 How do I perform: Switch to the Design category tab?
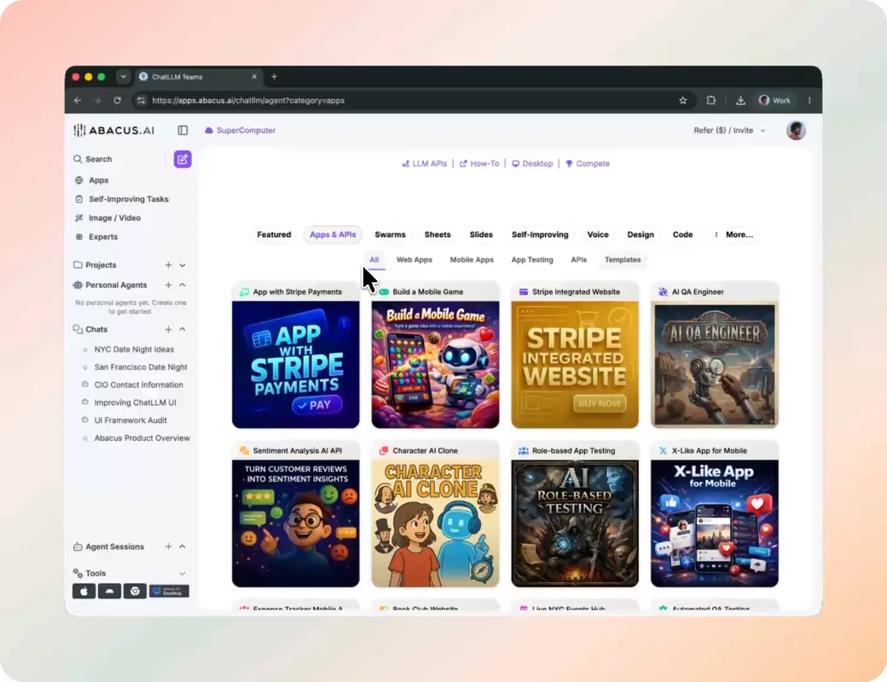coord(641,234)
